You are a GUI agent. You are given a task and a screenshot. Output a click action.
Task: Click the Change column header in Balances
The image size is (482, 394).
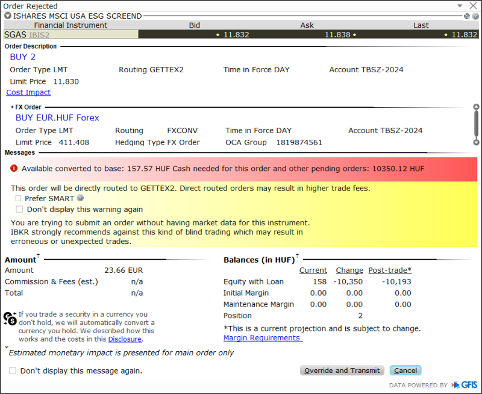click(x=349, y=270)
